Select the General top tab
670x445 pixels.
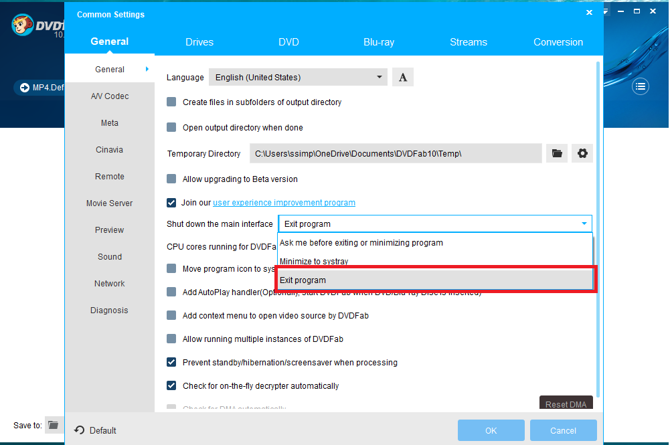point(109,41)
